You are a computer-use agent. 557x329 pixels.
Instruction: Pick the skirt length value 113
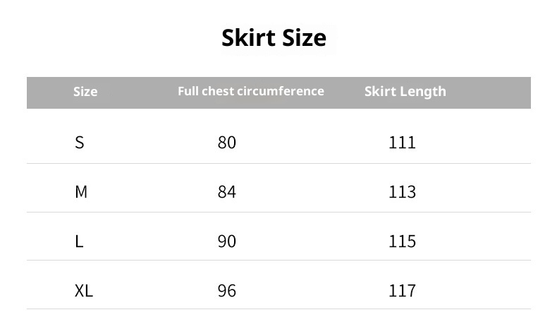pyautogui.click(x=402, y=192)
